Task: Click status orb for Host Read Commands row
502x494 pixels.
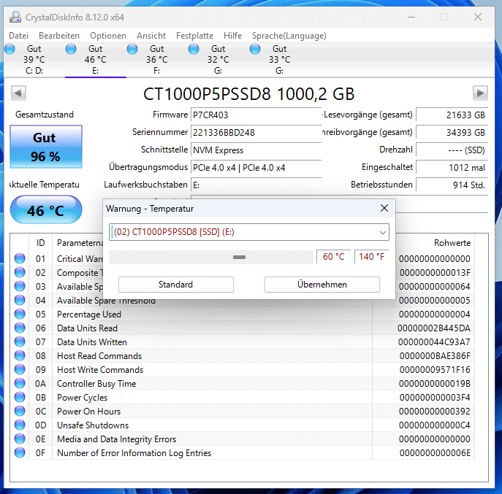Action: 20,355
